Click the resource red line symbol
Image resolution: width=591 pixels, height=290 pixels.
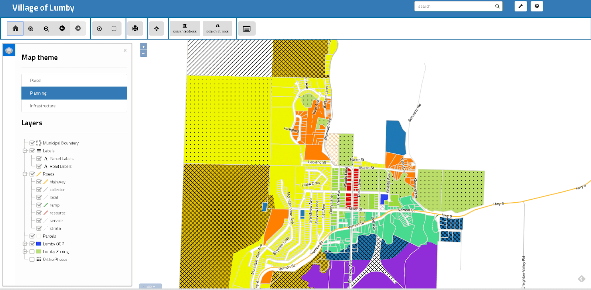[46, 213]
